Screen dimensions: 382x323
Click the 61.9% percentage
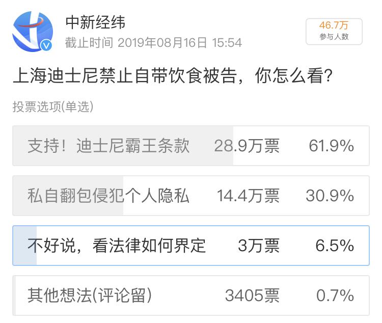[331, 146]
